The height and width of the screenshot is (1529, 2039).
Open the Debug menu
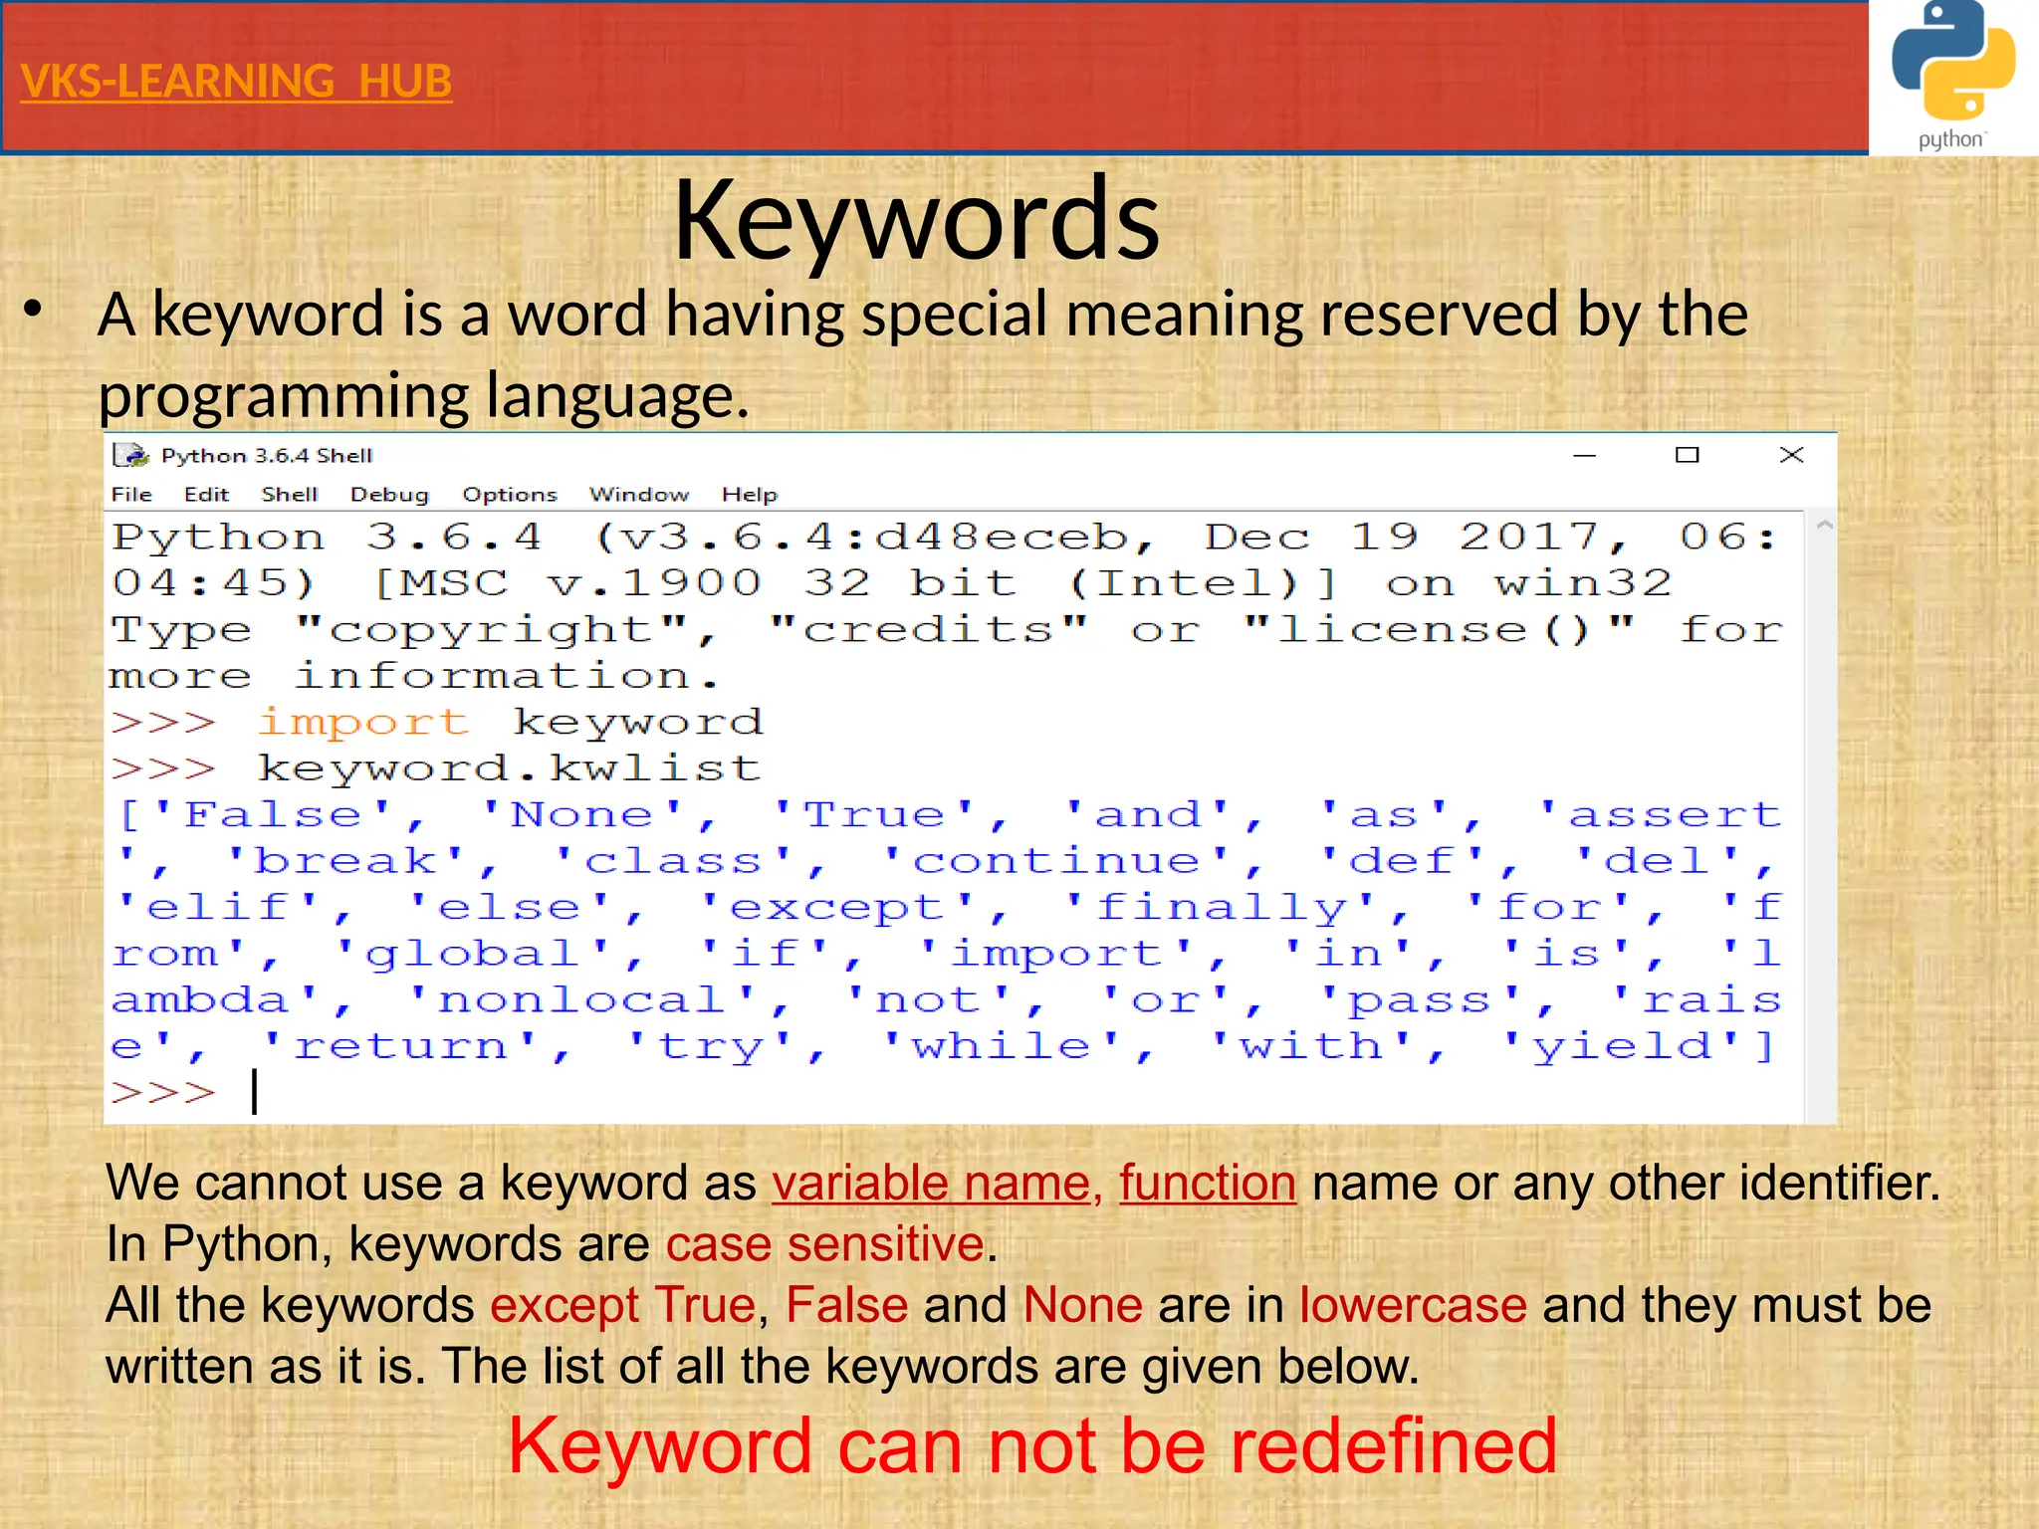pos(389,494)
